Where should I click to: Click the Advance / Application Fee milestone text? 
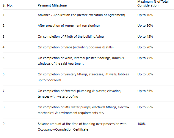point(81,15)
